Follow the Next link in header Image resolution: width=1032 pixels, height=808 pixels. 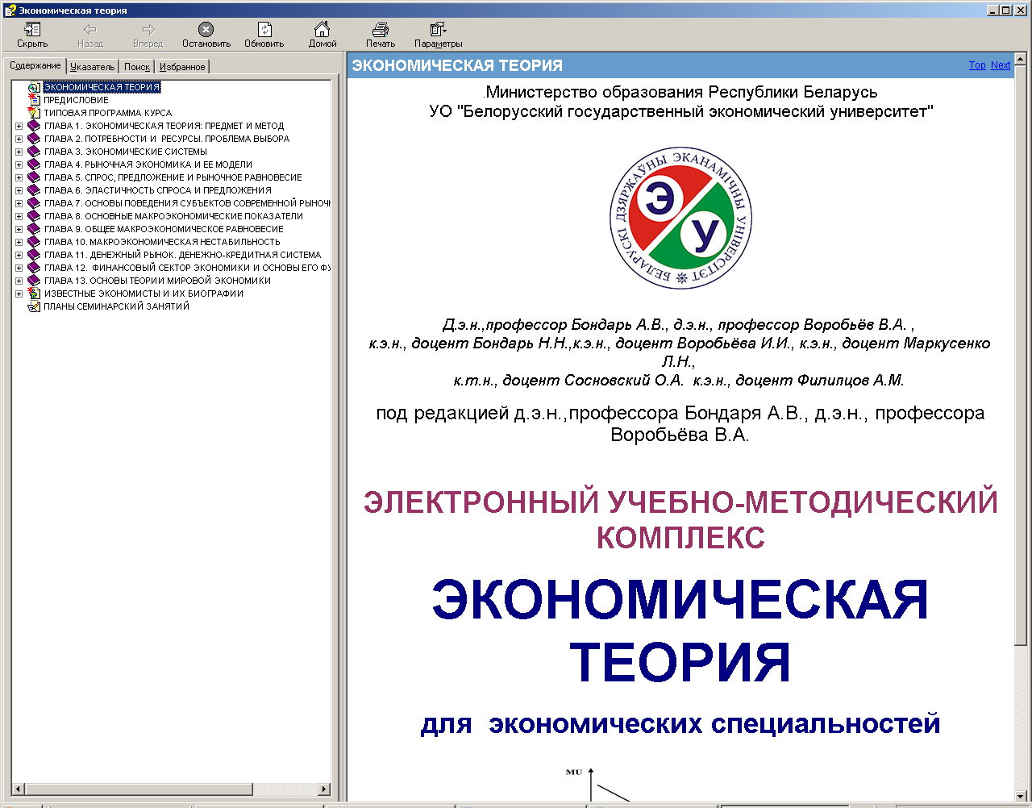[x=1001, y=65]
